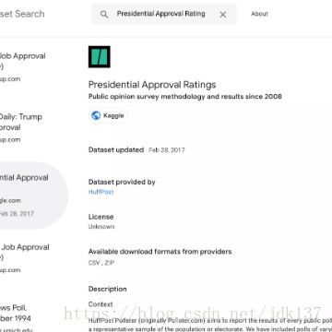Click the Dataset Search title
This screenshot has height=332, width=332.
[22, 14]
